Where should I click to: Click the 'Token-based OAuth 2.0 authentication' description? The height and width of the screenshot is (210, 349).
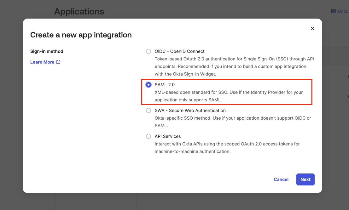pos(234,66)
